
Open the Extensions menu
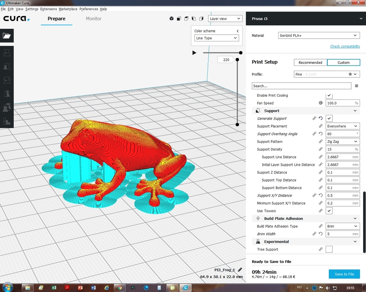pos(48,9)
